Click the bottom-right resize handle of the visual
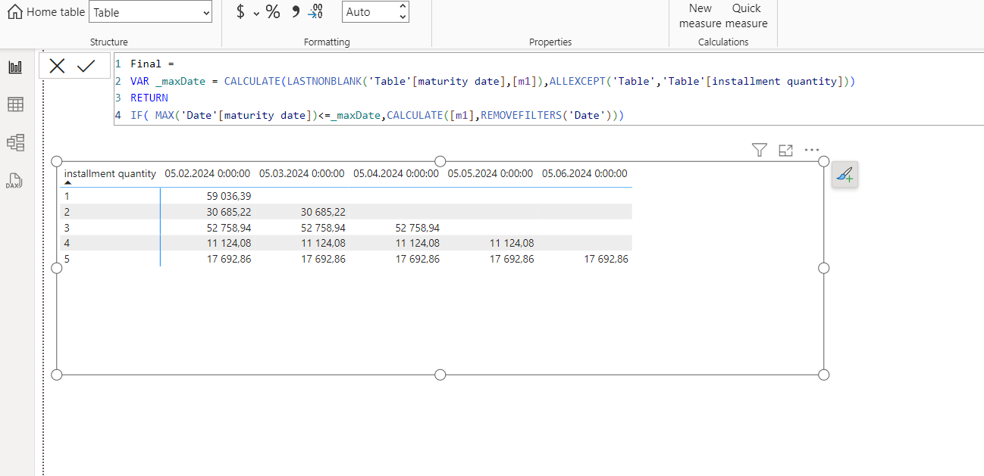The height and width of the screenshot is (476, 984). point(824,375)
